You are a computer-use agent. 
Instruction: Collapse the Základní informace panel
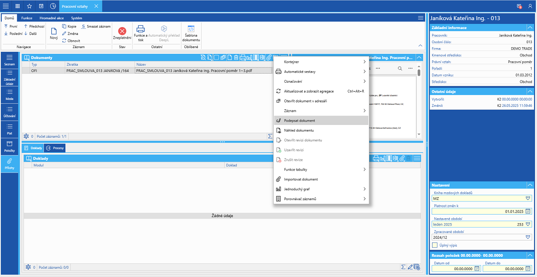coord(530,28)
